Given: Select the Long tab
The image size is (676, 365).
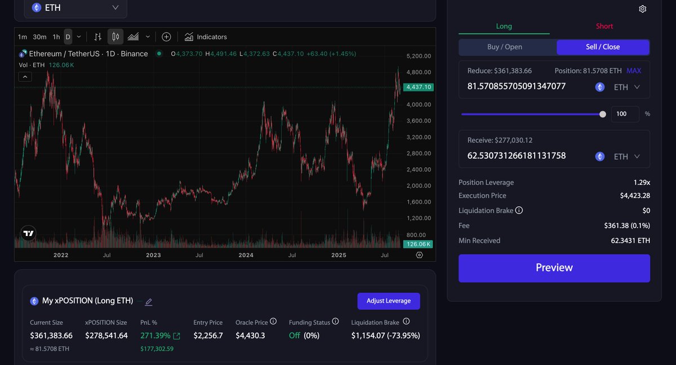Looking at the screenshot, I should pos(504,26).
